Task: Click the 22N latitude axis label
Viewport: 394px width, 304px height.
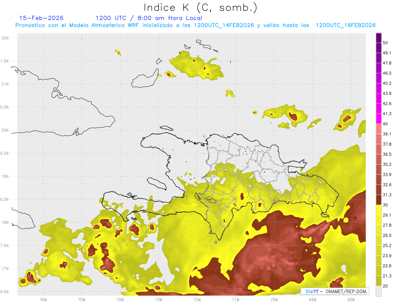Action: click(x=6, y=38)
